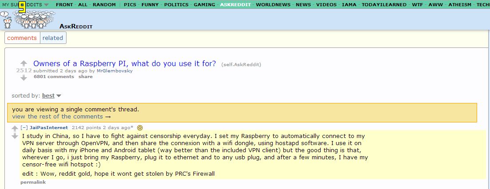Downvote JaiPasInternet's comment
490x189 pixels.
point(15,136)
